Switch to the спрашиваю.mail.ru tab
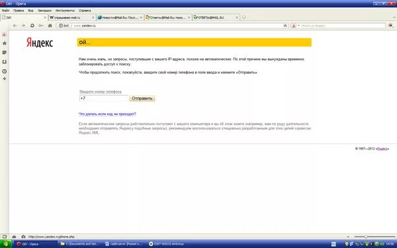397x248 pixels. click(x=71, y=17)
